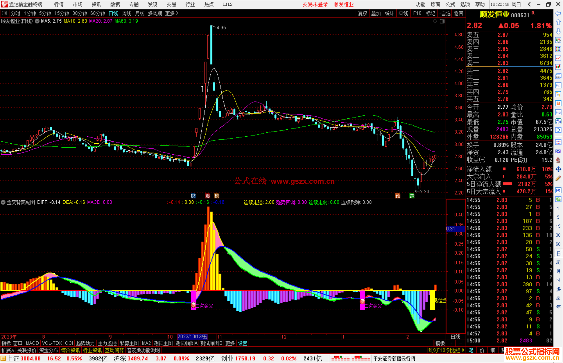Screen dimensions: 563x363
Task: Expand the 扩展 panel at bottom left
Action: (8, 350)
